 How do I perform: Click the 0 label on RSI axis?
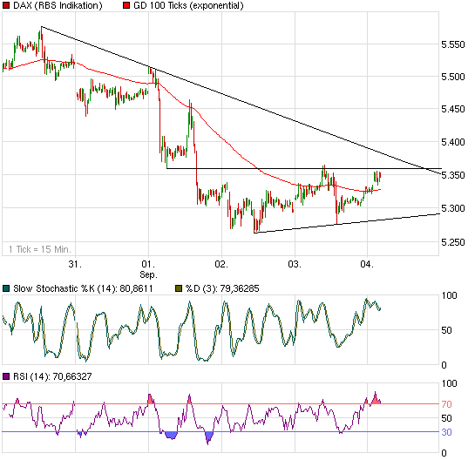pyautogui.click(x=444, y=453)
